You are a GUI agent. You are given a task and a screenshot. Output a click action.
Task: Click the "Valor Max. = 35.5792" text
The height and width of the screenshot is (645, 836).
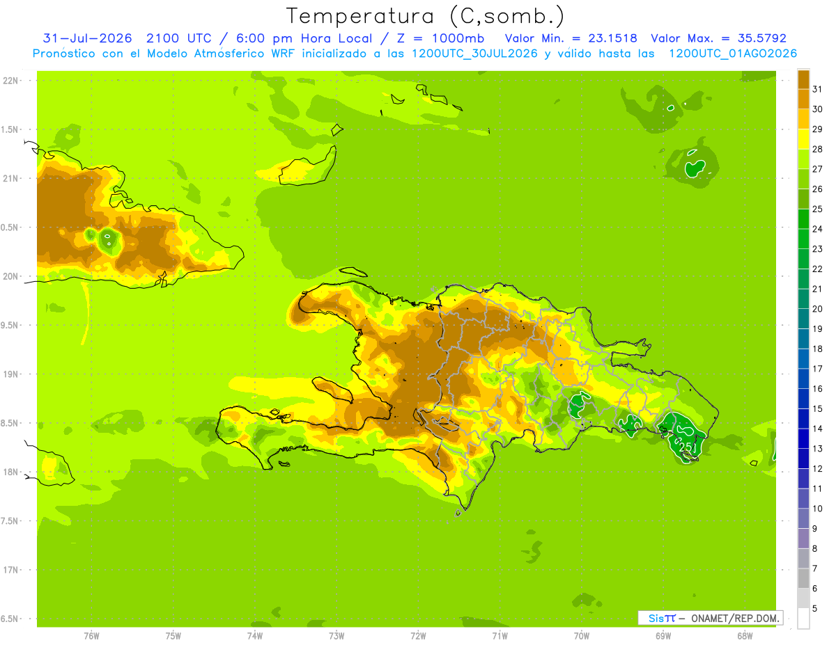(718, 38)
